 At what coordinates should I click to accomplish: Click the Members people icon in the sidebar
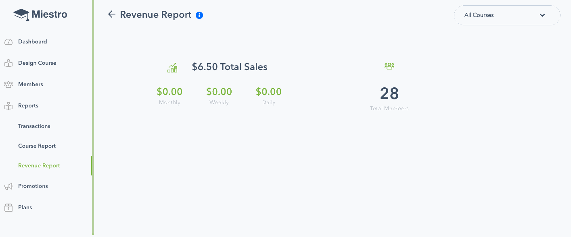click(8, 84)
